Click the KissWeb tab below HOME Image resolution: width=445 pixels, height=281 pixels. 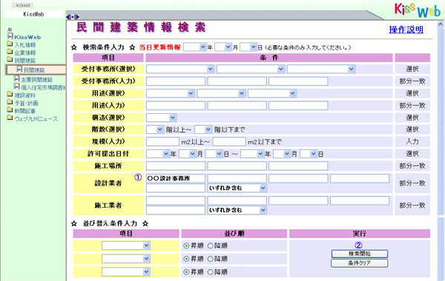(x=33, y=14)
